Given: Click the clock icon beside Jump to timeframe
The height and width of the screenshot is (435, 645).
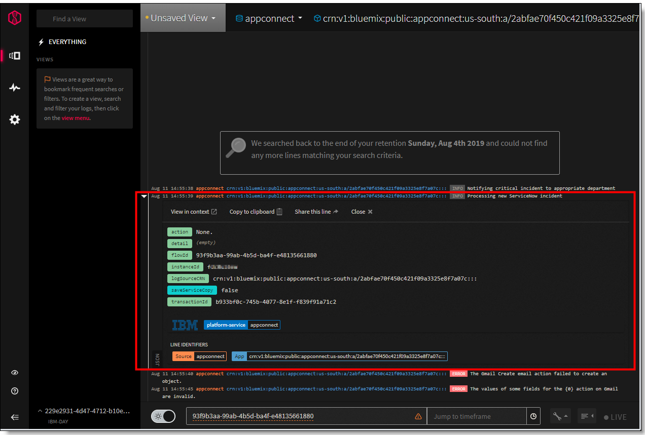Looking at the screenshot, I should [533, 416].
